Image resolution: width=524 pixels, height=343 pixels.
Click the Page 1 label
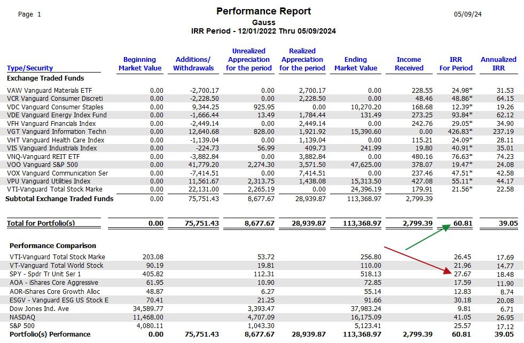29,14
